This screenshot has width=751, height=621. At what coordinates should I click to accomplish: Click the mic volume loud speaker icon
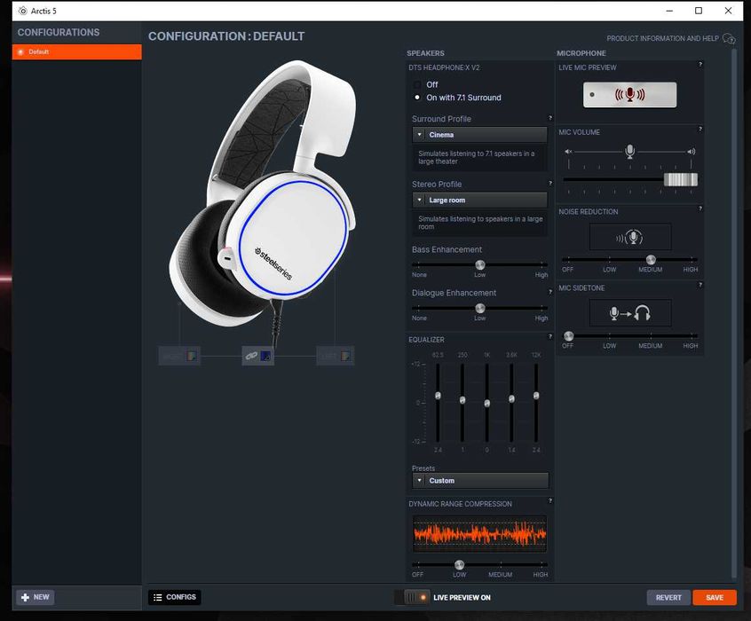pyautogui.click(x=692, y=152)
